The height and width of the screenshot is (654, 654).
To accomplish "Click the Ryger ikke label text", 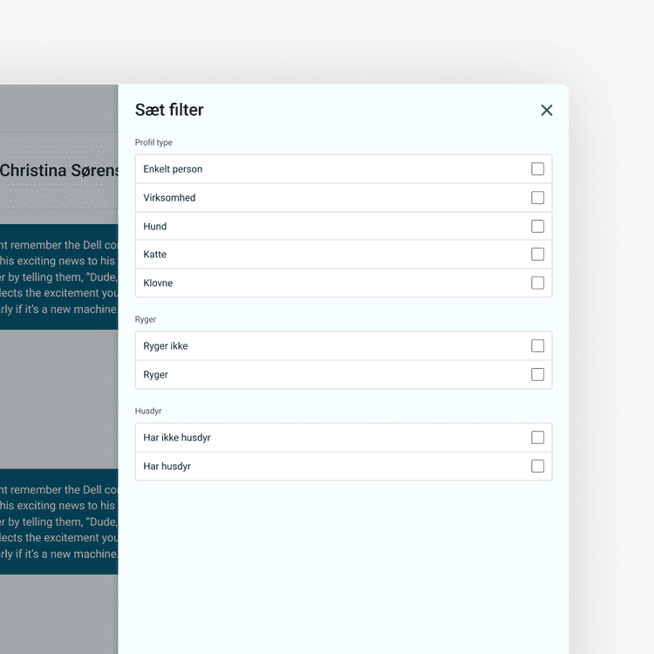I will [165, 346].
